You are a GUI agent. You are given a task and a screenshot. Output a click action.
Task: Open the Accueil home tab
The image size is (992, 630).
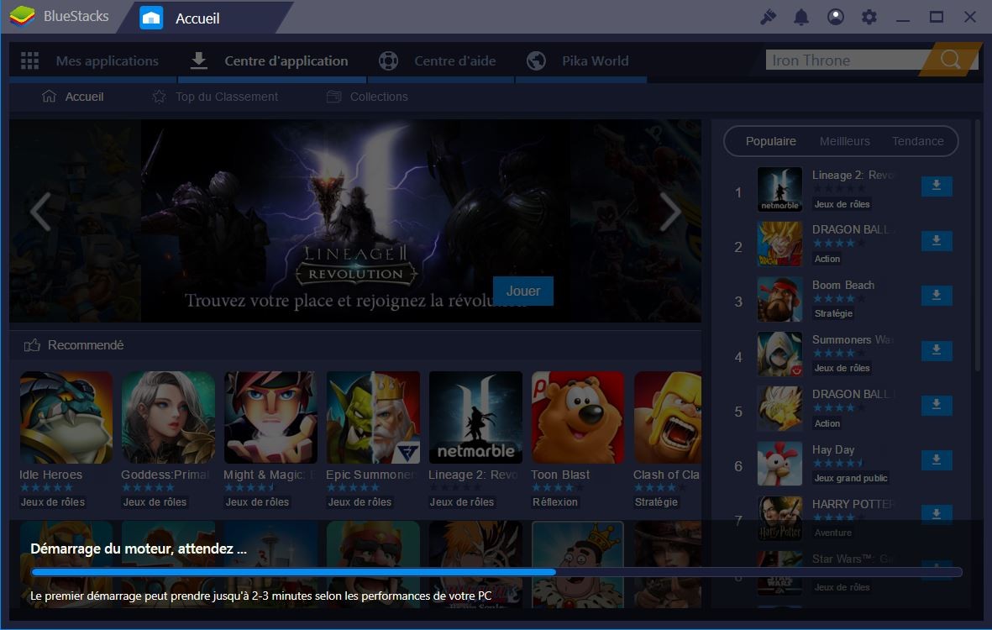197,18
